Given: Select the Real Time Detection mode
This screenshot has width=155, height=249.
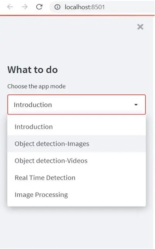Looking at the screenshot, I should point(76,178).
